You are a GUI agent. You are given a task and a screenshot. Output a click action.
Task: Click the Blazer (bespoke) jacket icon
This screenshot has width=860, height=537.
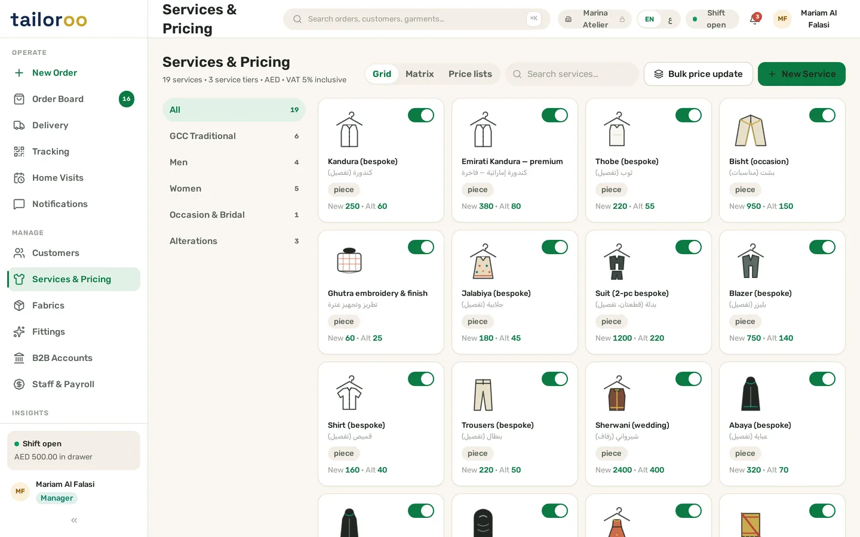coord(751,261)
